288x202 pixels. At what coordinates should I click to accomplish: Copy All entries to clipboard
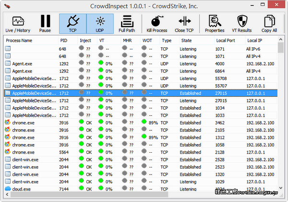[269, 24]
